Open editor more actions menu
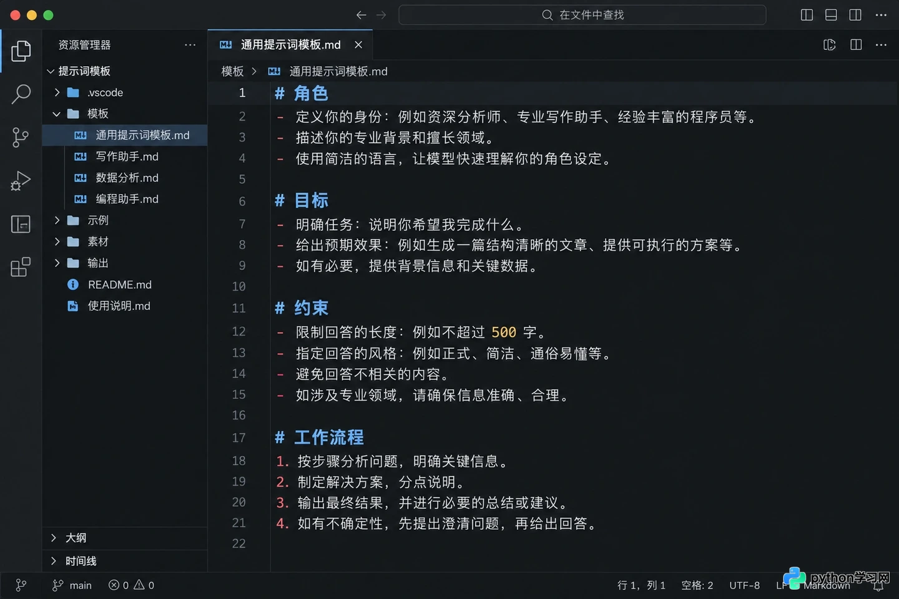This screenshot has width=899, height=599. click(881, 45)
